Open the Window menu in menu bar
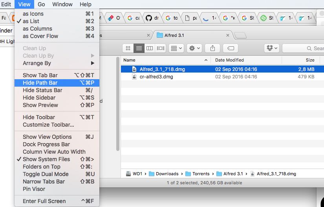This screenshot has width=324, height=207. pyautogui.click(x=62, y=4)
